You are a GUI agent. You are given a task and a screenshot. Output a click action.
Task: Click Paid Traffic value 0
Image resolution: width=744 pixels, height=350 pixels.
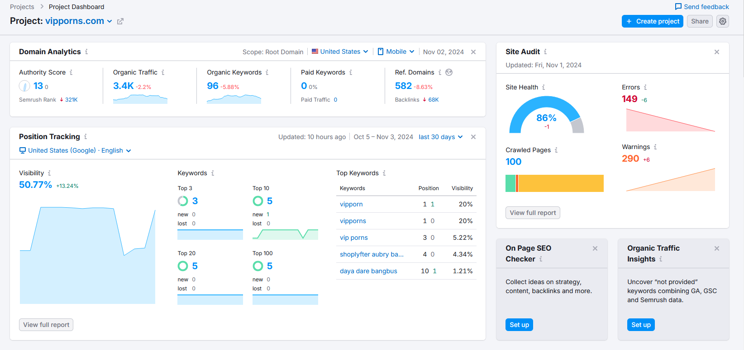pyautogui.click(x=335, y=100)
